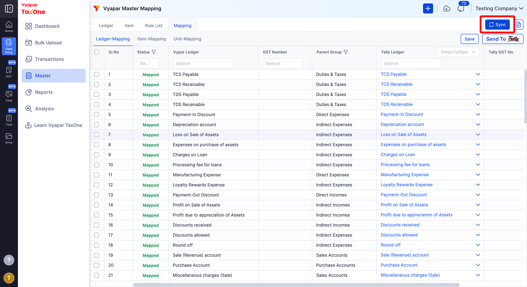This screenshot has width=527, height=287.
Task: Switch to the Ledger tab
Action: (x=106, y=25)
